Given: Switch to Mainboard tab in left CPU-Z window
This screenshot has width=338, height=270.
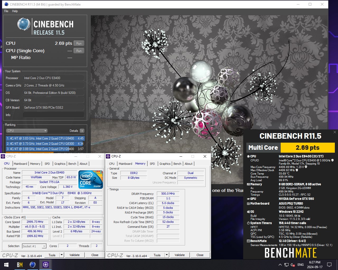Looking at the screenshot, I should click(20, 164).
